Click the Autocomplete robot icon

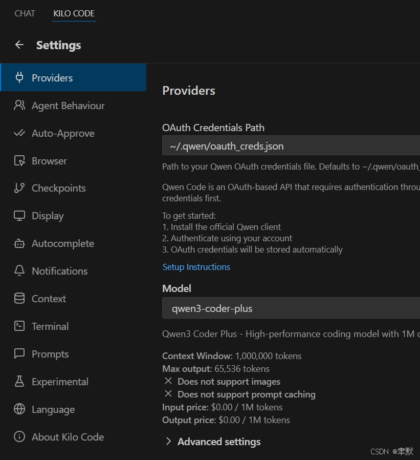coord(19,243)
